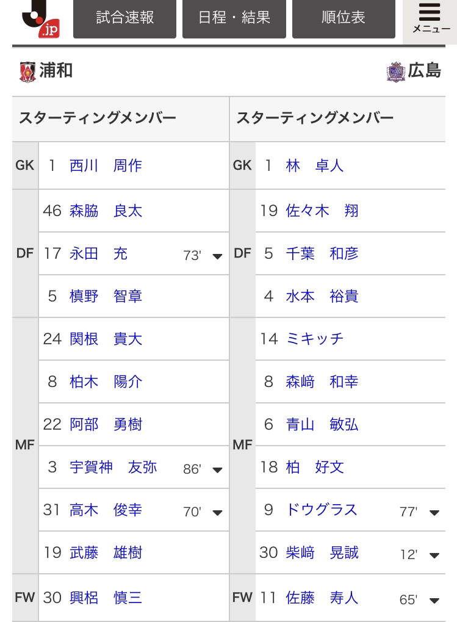Image resolution: width=457 pixels, height=622 pixels.
Task: Open the hamburger メニュー icon
Action: pos(430,19)
